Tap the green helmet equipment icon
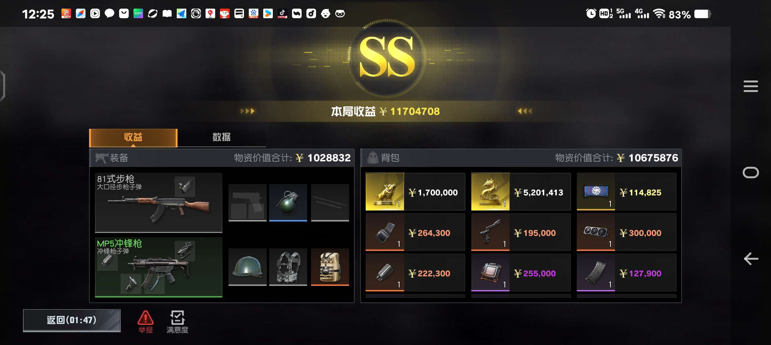The width and height of the screenshot is (771, 345). [248, 267]
